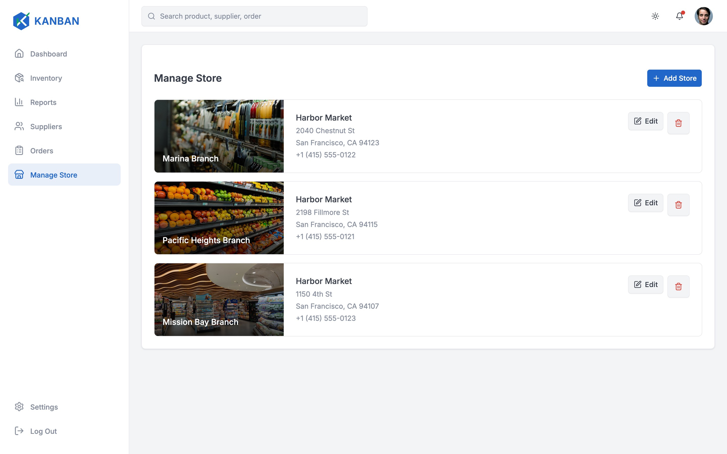
Task: Focus the search product, supplier, order field
Action: tap(254, 16)
